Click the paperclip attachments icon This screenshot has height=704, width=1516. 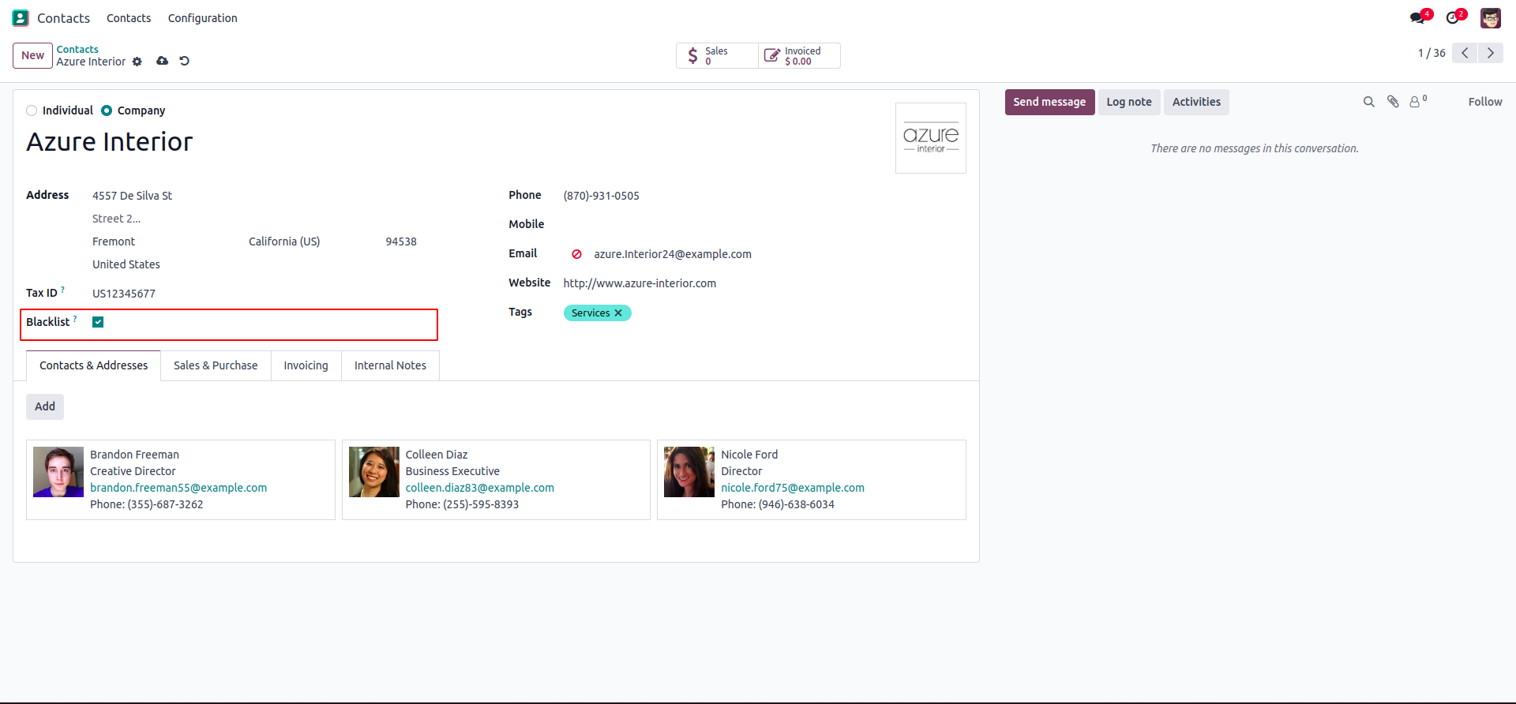1393,102
